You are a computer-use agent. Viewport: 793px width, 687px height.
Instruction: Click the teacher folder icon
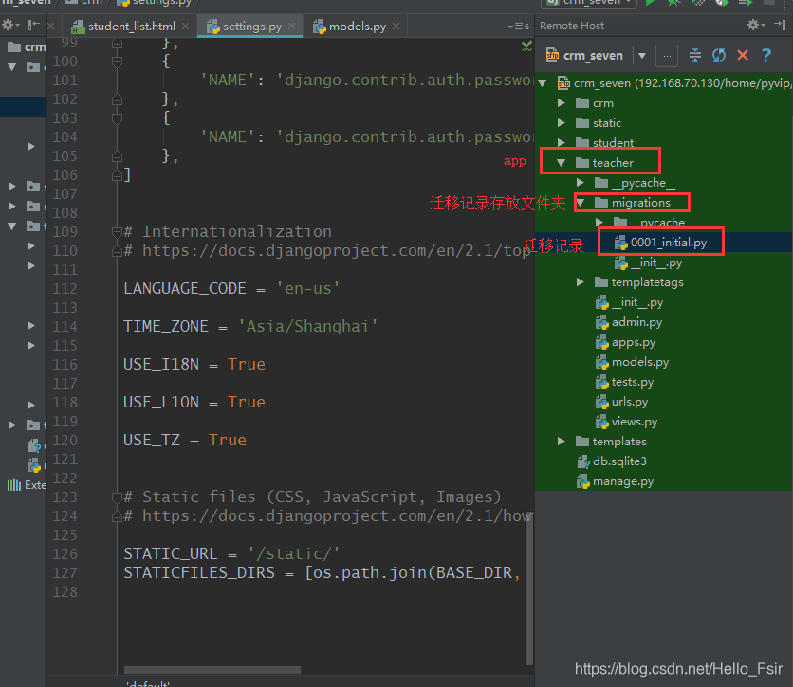[x=582, y=163]
